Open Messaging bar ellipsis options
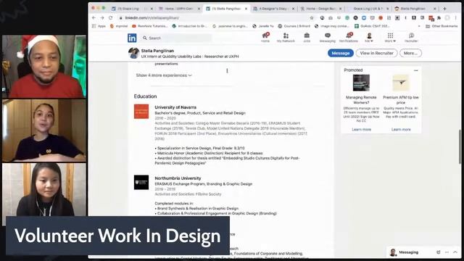 click(447, 252)
